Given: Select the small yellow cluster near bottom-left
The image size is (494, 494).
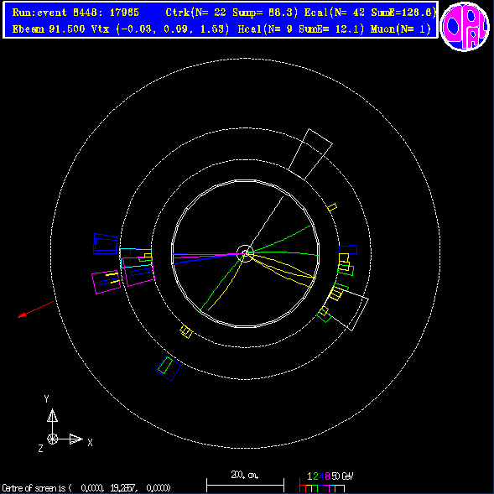Looking at the screenshot, I should tap(186, 332).
